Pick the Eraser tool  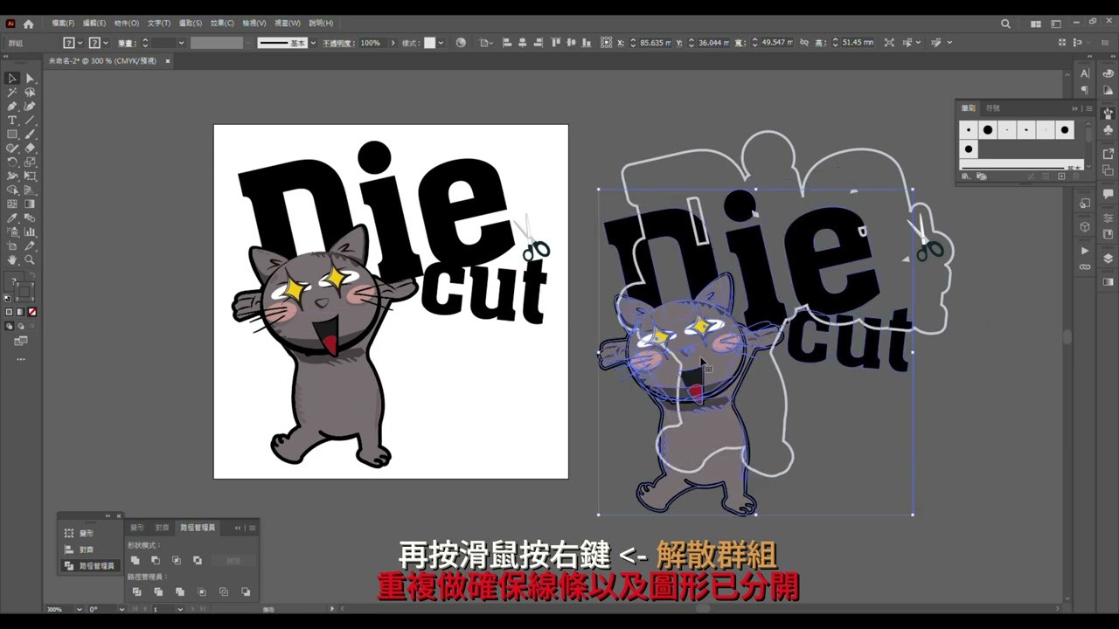(30, 148)
